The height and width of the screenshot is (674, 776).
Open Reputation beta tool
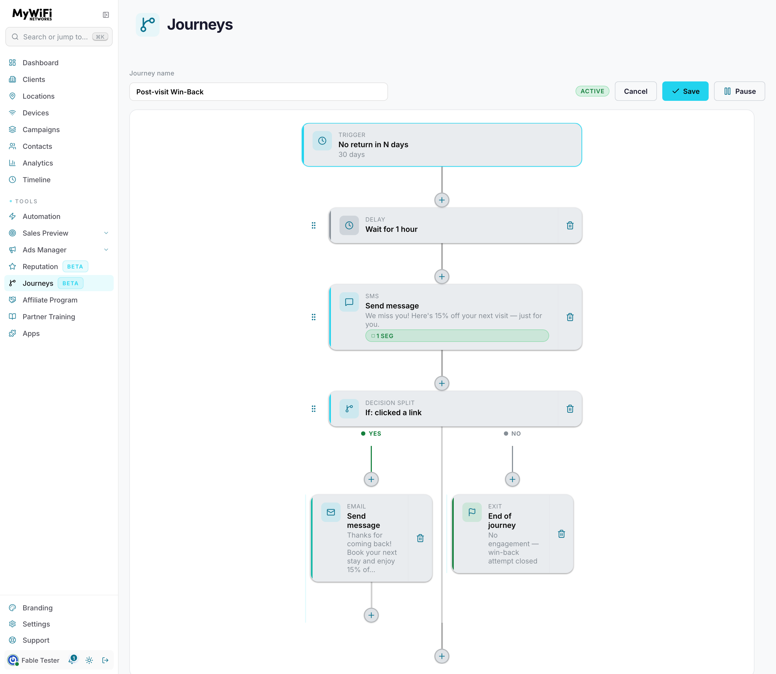pyautogui.click(x=59, y=266)
